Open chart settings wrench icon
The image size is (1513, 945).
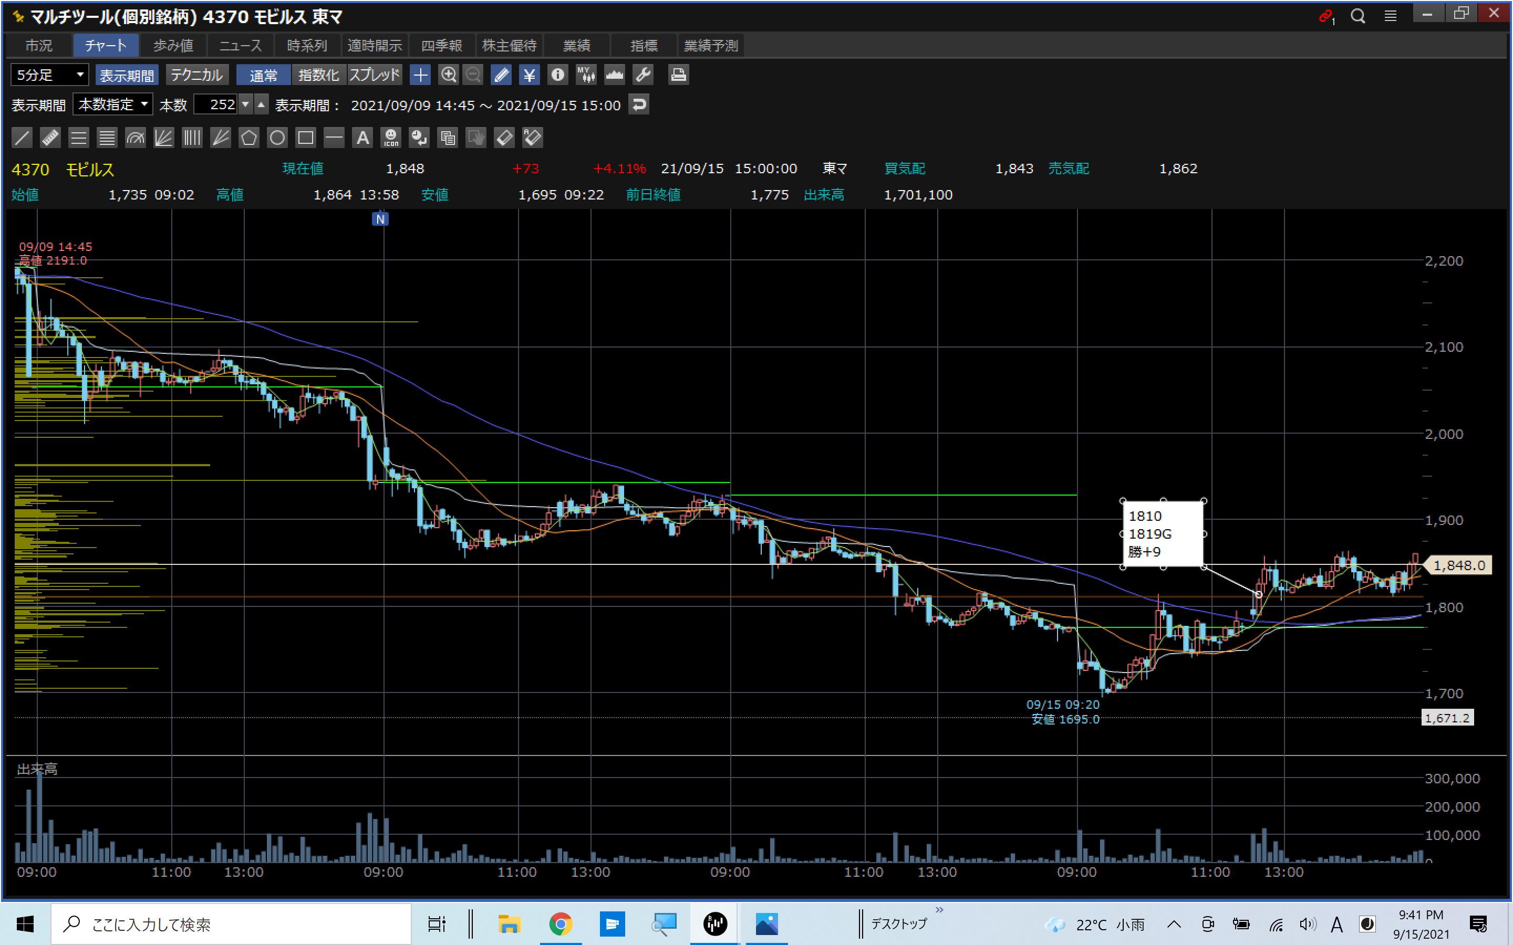point(642,75)
